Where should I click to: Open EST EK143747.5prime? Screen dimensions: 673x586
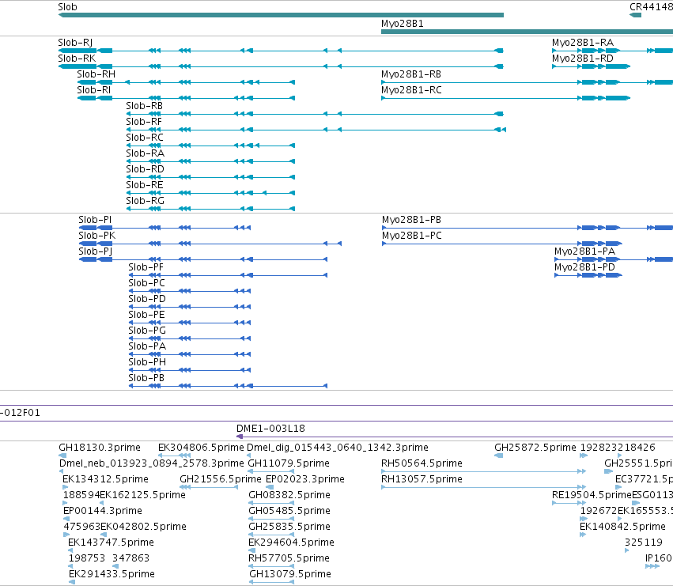[x=111, y=543]
